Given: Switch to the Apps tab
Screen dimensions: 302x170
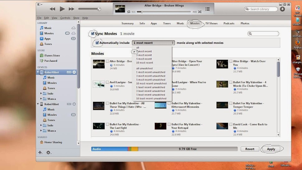Looking at the screenshot, I should 154,23.
